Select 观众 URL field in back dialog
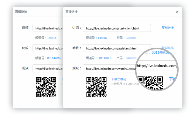The height and width of the screenshot is (115, 195). pyautogui.click(x=48, y=68)
